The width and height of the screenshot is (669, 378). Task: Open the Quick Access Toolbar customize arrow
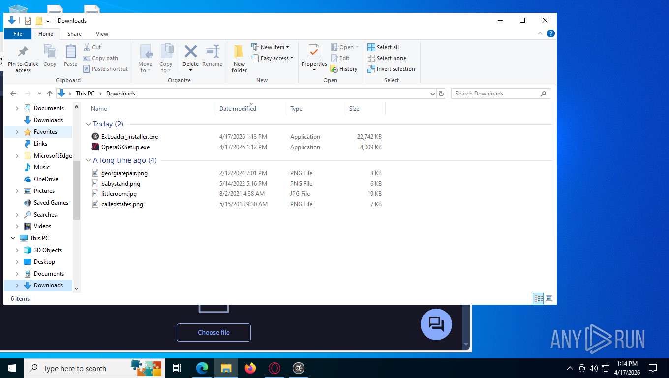click(48, 21)
